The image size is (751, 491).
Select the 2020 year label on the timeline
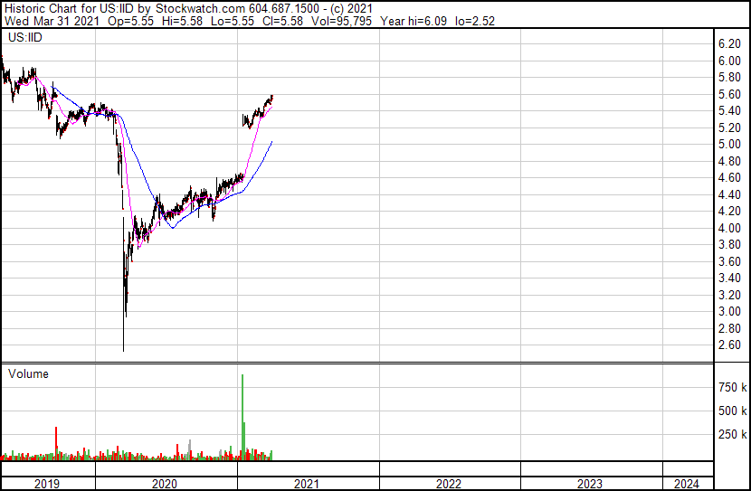[165, 484]
